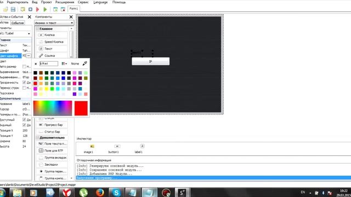Select the Позиция X property value 200
Image resolution: width=351 pixels, height=197 pixels.
25,130
